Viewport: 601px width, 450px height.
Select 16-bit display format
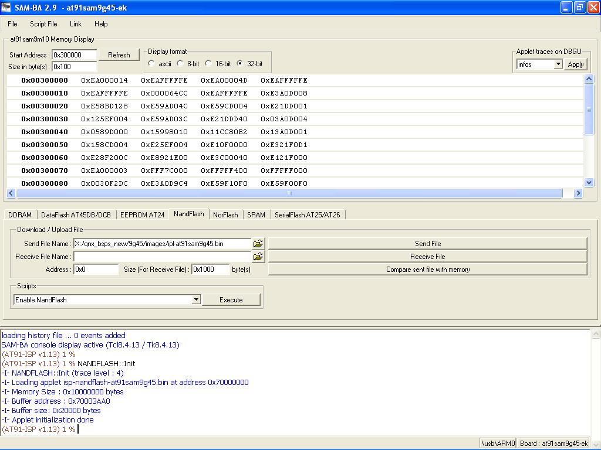click(x=208, y=63)
